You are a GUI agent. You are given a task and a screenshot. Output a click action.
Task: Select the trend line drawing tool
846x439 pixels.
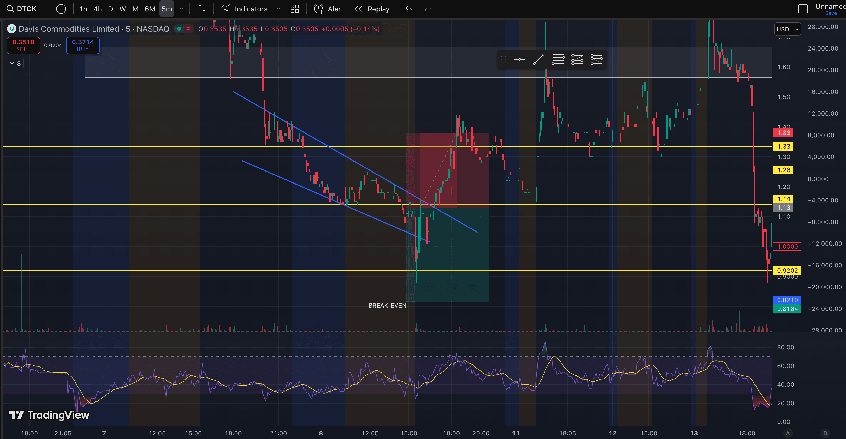tap(539, 59)
